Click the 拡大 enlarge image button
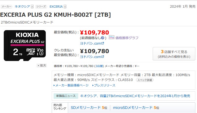This screenshot has height=113, width=197. tap(42, 65)
